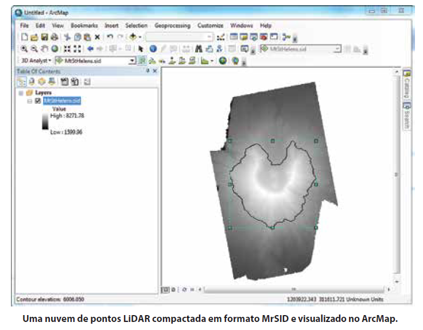Select the Zoom In tool
Image resolution: width=423 pixels, height=330 pixels.
(x=24, y=49)
